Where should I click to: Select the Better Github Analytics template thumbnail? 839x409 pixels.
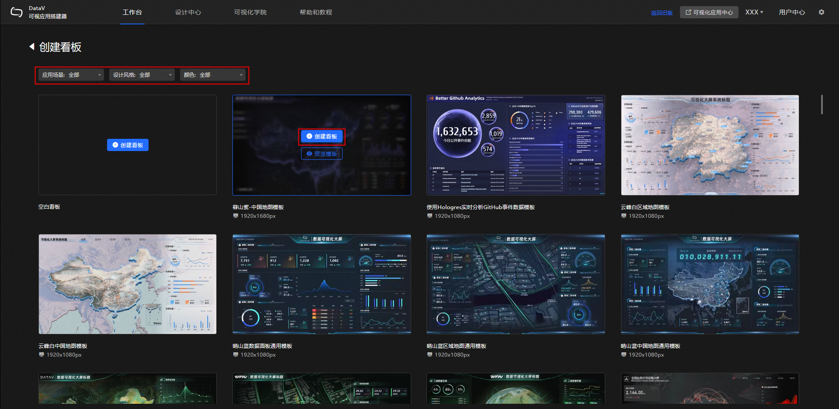click(x=516, y=145)
